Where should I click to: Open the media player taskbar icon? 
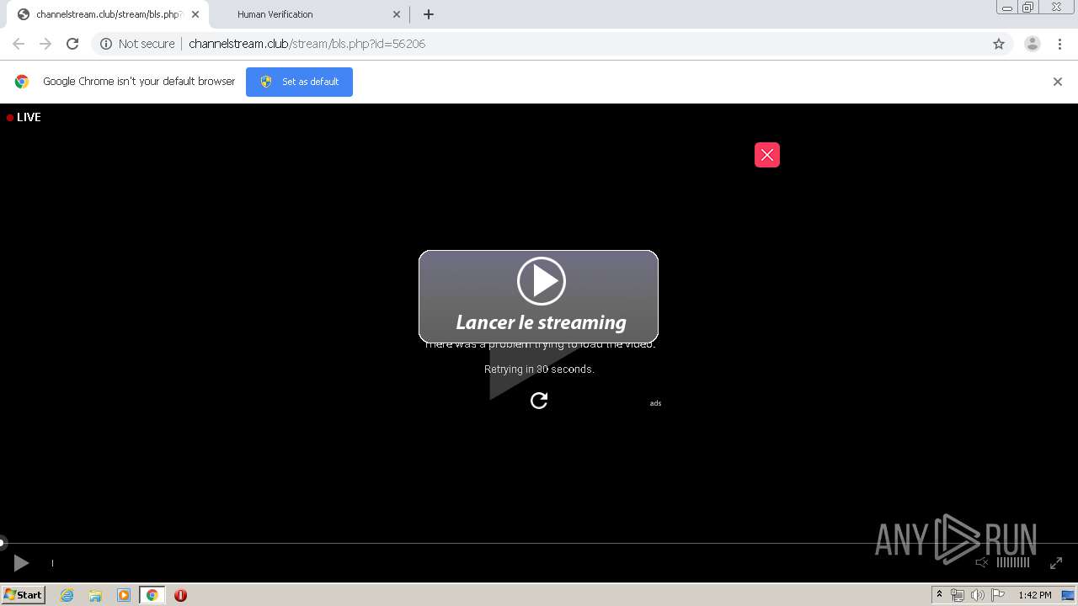click(x=124, y=595)
